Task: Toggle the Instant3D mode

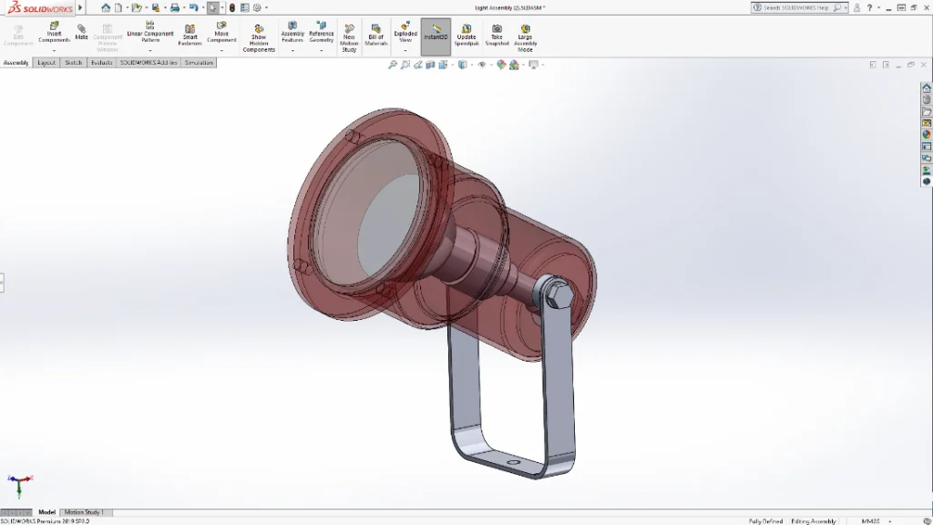Action: (x=436, y=35)
